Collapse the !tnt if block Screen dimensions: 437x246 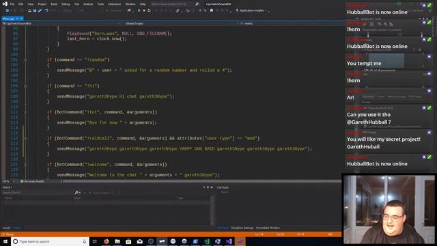[x=25, y=112]
